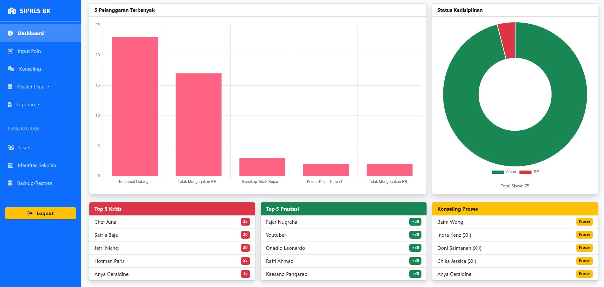This screenshot has height=287, width=604.
Task: Click the Input Poin edit icon
Action: [10, 51]
